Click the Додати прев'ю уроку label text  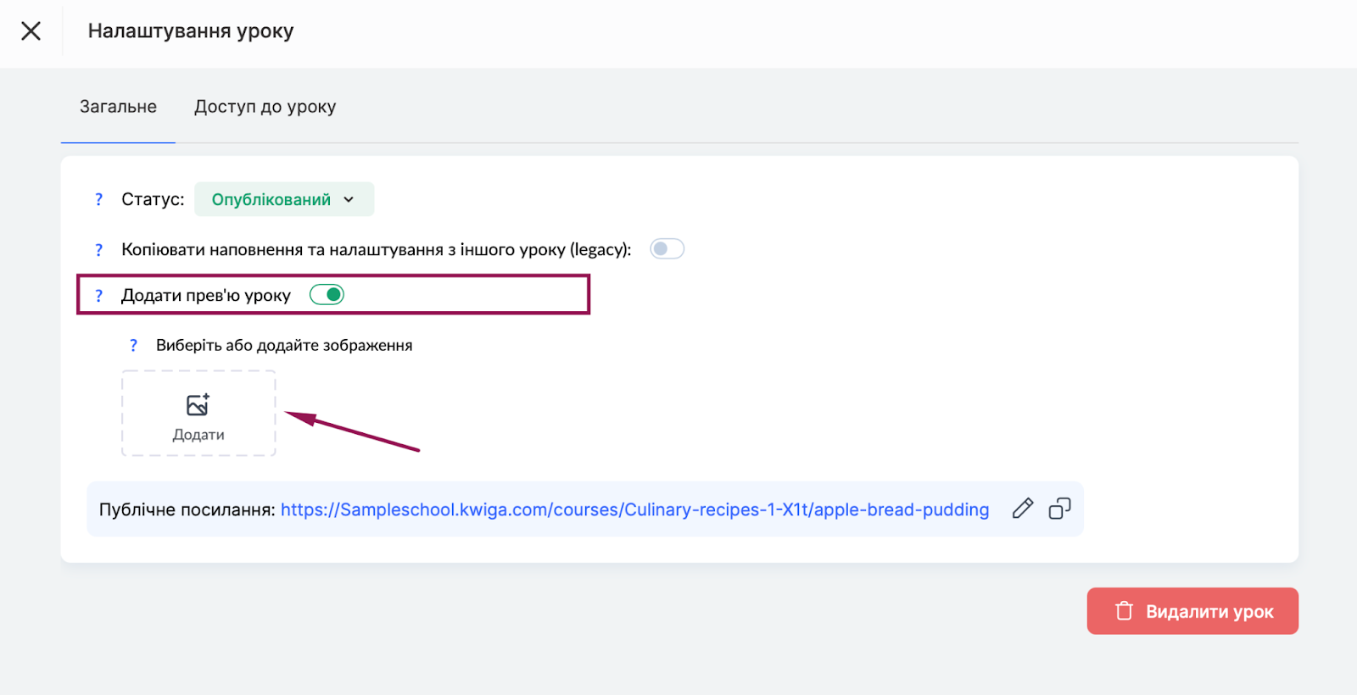[x=206, y=296]
